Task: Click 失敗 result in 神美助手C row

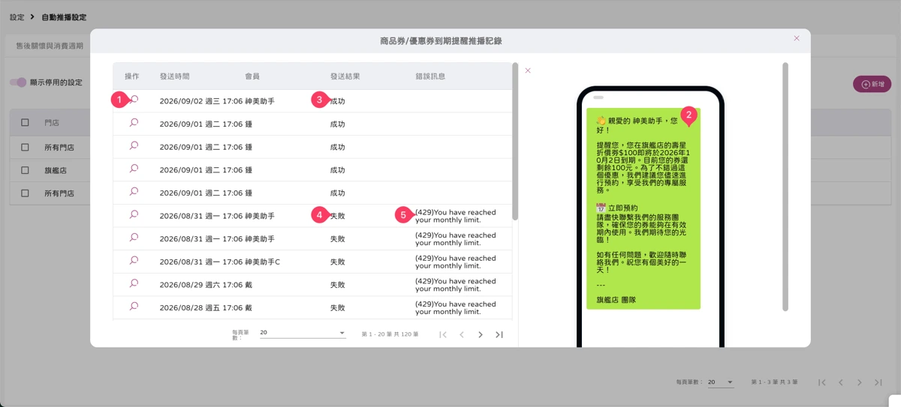Action: (x=338, y=262)
